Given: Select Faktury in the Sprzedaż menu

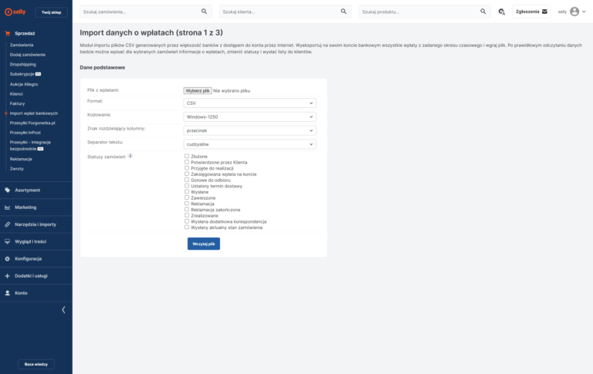Looking at the screenshot, I should pyautogui.click(x=17, y=103).
